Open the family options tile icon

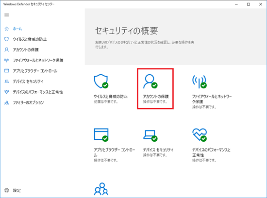tap(101, 189)
